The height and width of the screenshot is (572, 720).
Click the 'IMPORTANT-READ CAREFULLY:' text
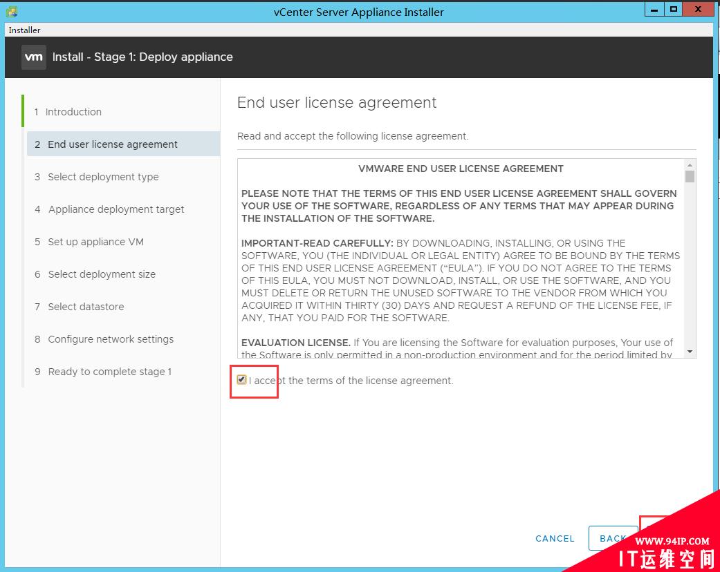(317, 243)
